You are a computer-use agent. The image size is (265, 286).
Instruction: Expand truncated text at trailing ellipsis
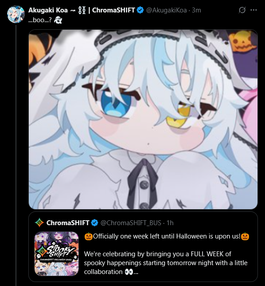pyautogui.click(x=136, y=272)
